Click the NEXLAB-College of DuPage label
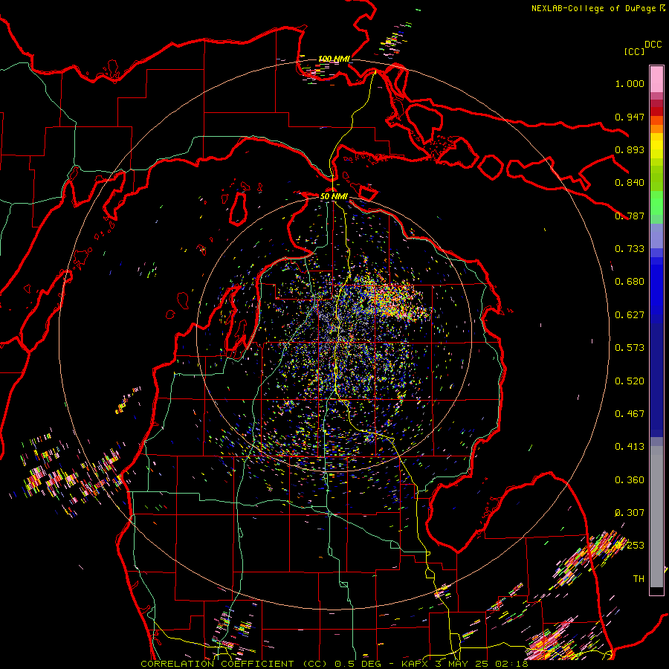Viewport: 669px width, 669px height. coord(594,8)
